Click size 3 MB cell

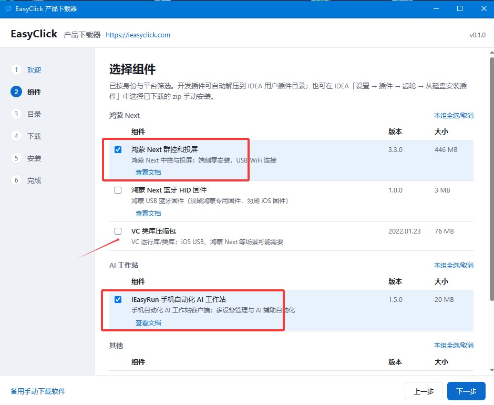[442, 190]
